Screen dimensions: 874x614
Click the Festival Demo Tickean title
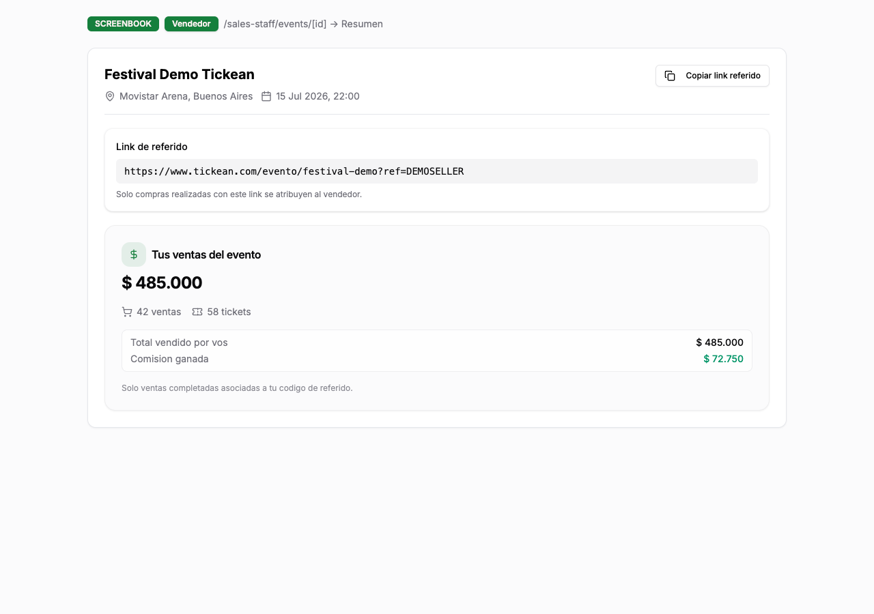click(x=180, y=74)
